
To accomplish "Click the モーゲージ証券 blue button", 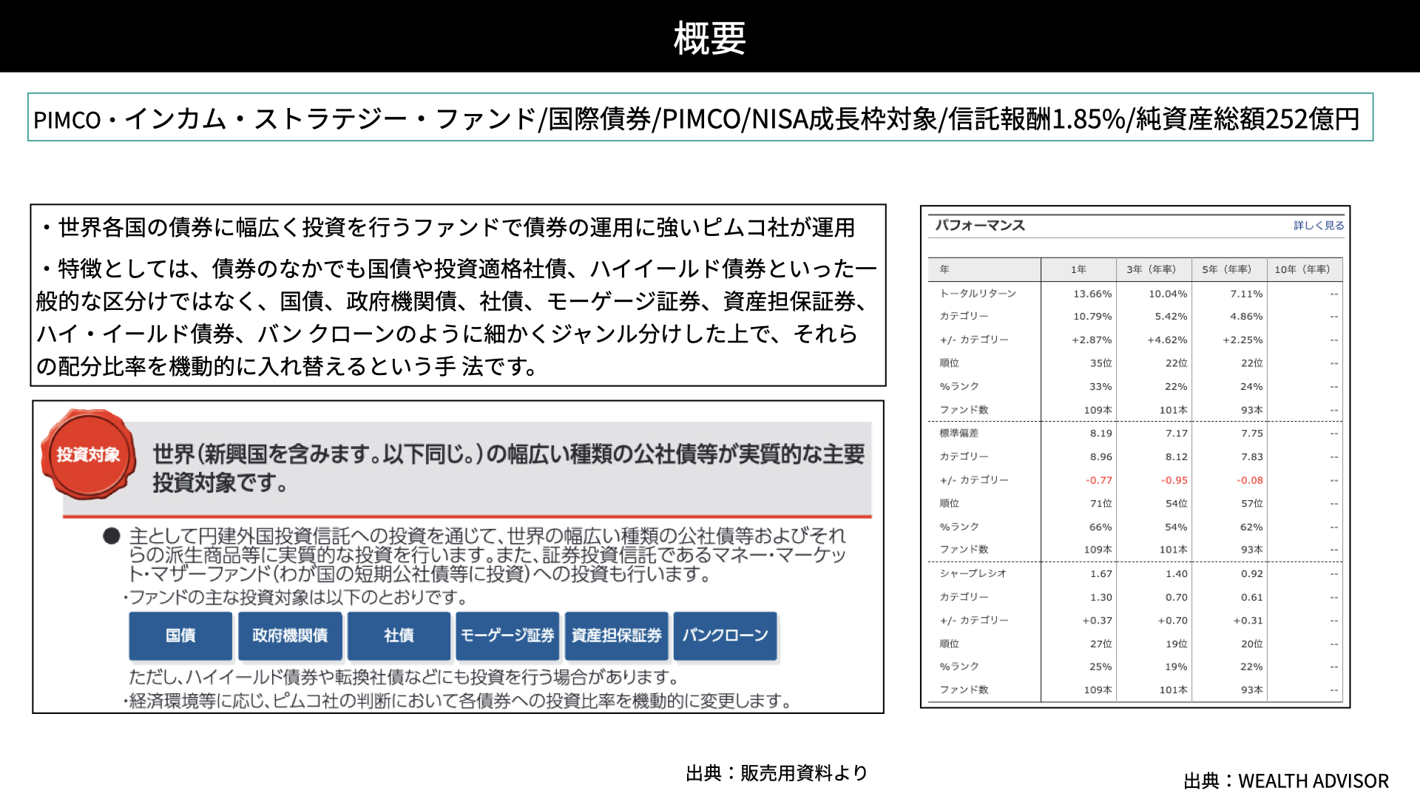I will (507, 636).
